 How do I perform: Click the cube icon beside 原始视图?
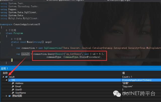[x=10, y=96]
